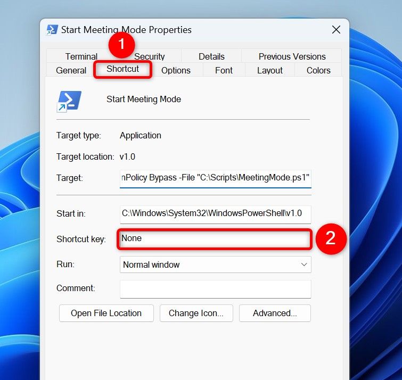Focus the Start in path field
The image size is (402, 380).
click(x=215, y=214)
